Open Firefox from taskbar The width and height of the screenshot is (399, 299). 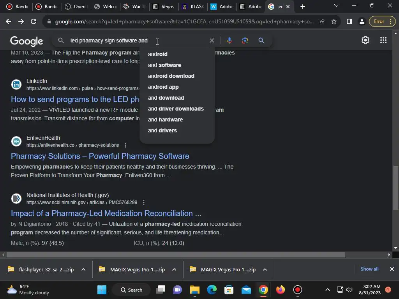[281, 290]
